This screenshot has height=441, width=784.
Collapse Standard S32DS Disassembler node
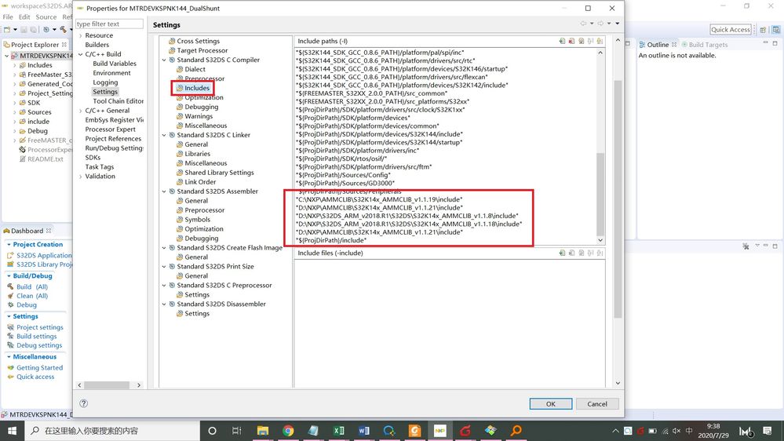tap(164, 304)
